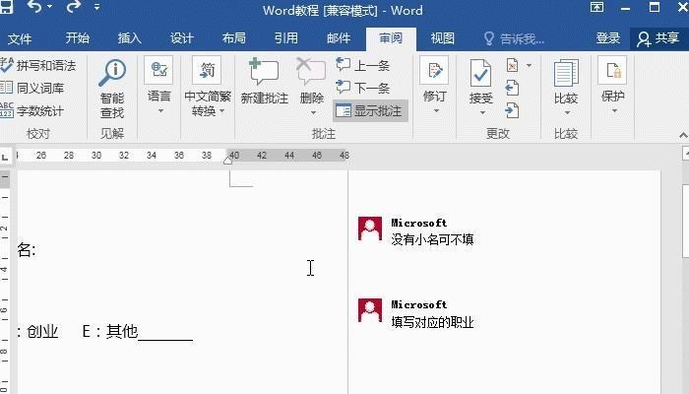Switch to the 视图 tab
The height and width of the screenshot is (394, 689).
point(443,38)
